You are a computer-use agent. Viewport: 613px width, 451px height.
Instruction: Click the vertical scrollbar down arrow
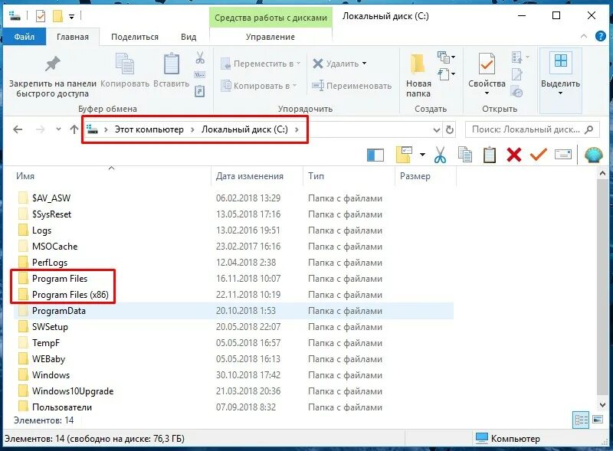click(602, 405)
